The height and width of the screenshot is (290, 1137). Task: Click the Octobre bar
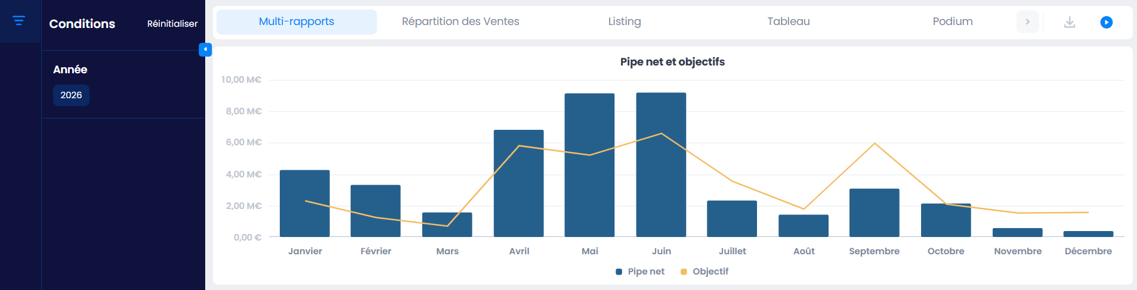[x=946, y=220]
